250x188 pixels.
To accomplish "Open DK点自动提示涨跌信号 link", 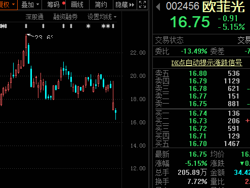I will [x=207, y=63].
